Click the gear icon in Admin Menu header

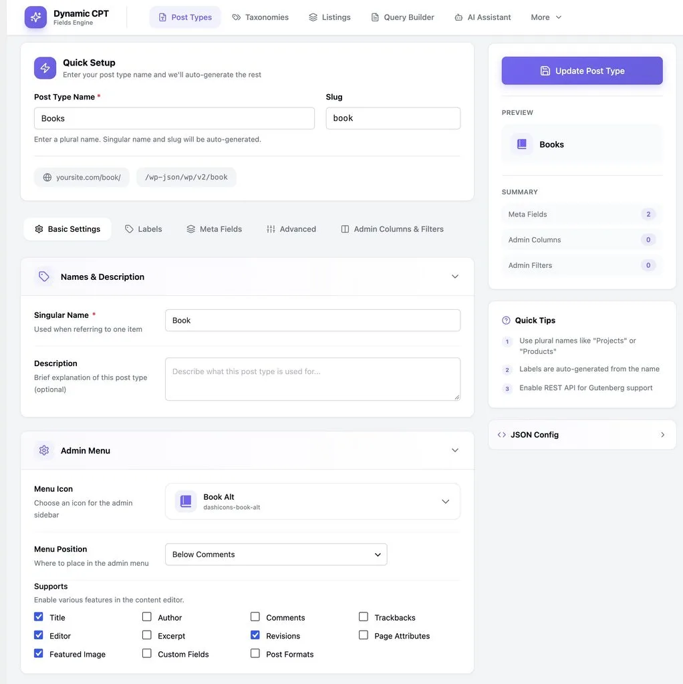tap(43, 450)
